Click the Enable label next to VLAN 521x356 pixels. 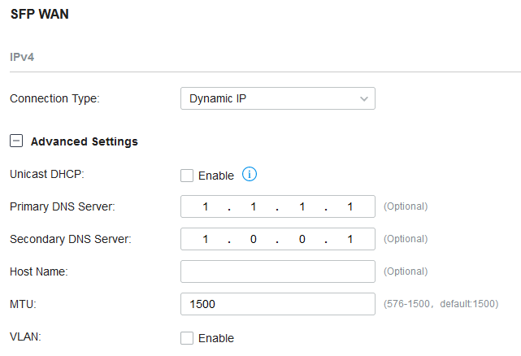tap(216, 338)
